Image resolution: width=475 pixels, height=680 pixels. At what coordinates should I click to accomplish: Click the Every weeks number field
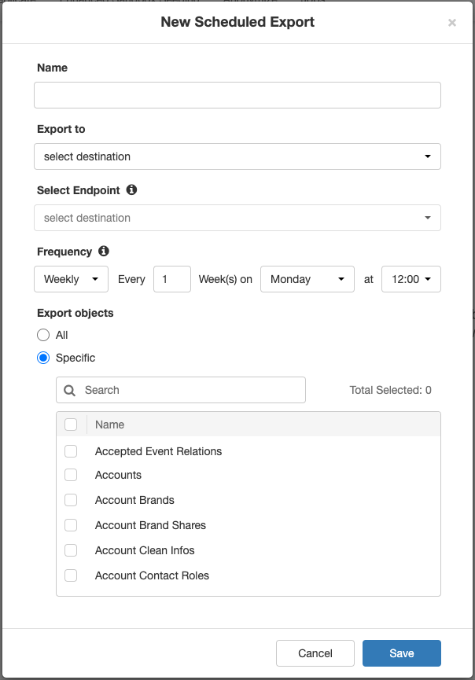point(172,279)
